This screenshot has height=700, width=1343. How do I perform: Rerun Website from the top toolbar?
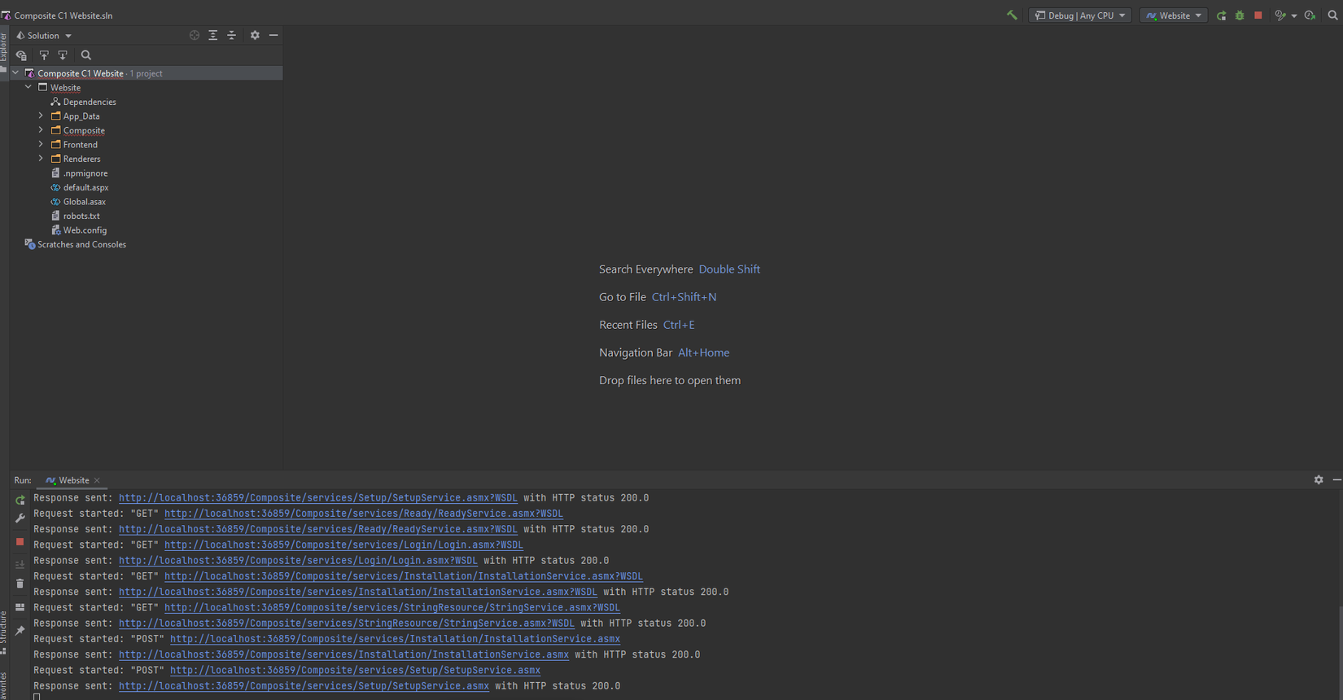1221,15
